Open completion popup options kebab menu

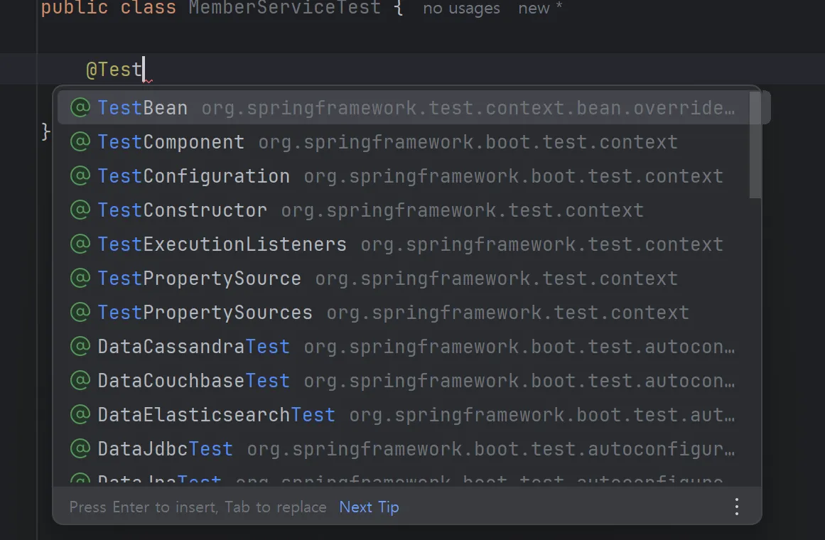(x=737, y=507)
